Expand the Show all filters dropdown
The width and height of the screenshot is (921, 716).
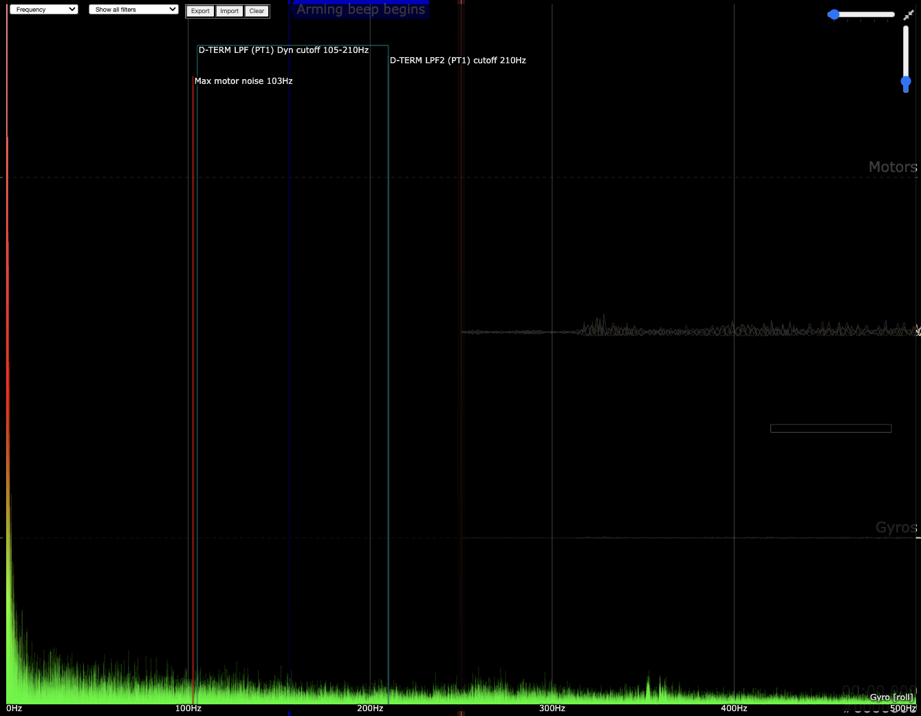coord(133,10)
